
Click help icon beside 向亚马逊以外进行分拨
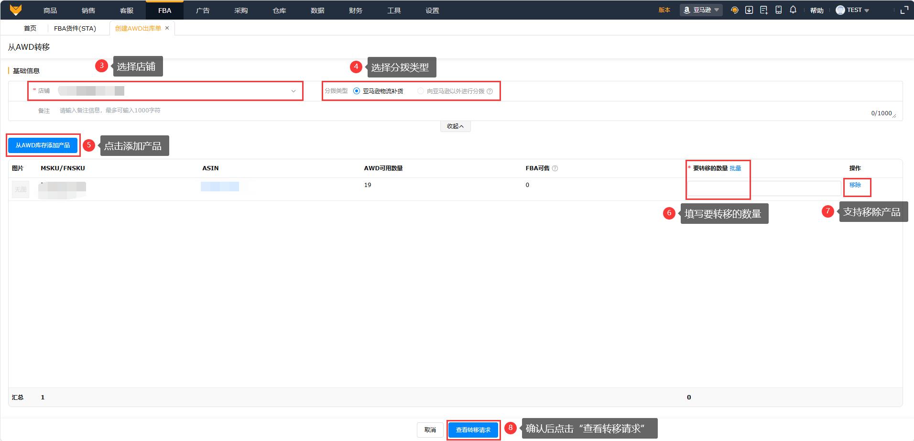click(490, 91)
